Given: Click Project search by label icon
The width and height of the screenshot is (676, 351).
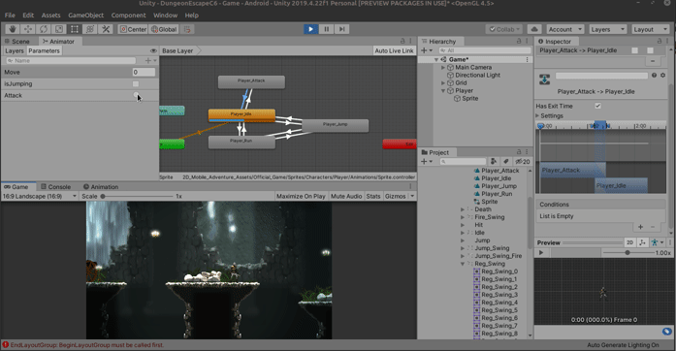Looking at the screenshot, I should (x=506, y=161).
